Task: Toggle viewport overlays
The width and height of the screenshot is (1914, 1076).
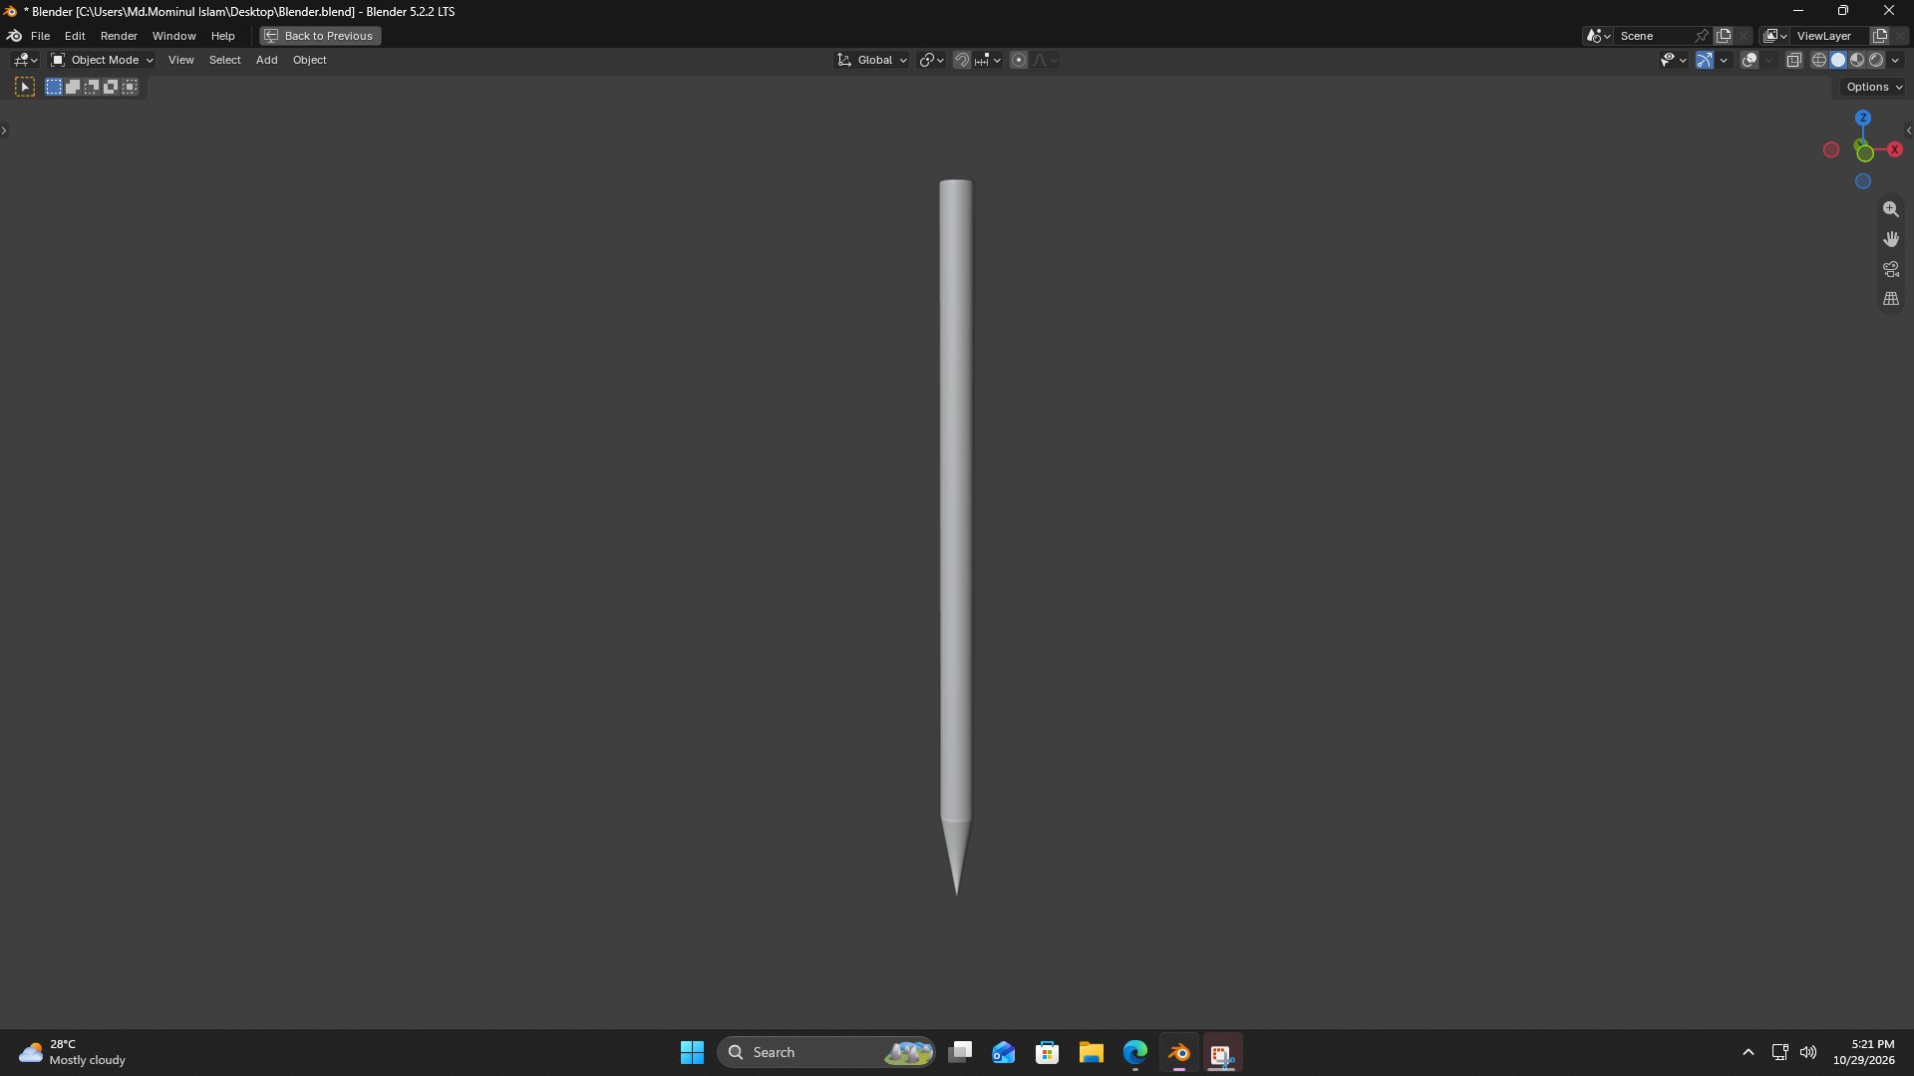Action: tap(1750, 61)
